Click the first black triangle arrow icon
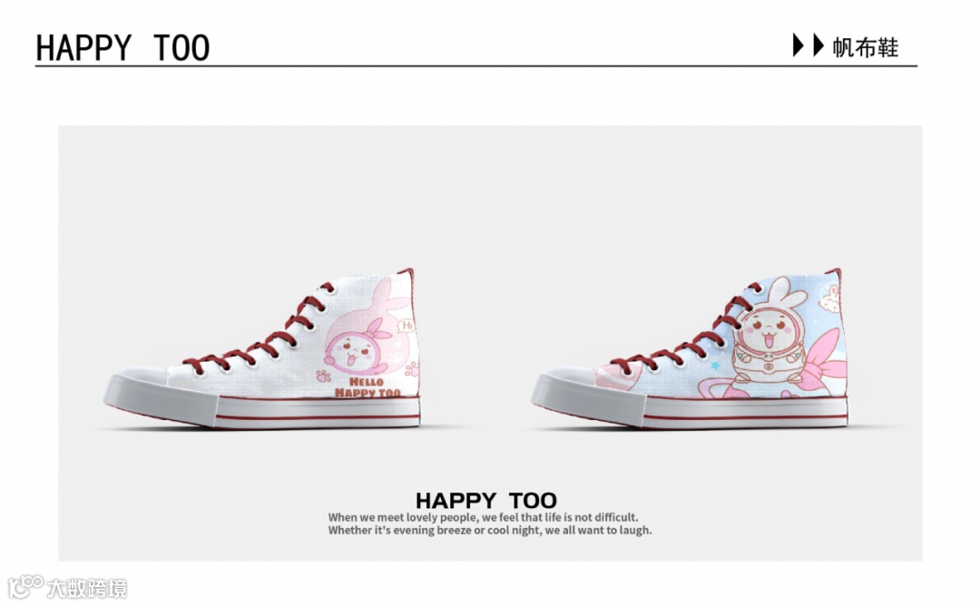This screenshot has width=980, height=606. click(x=798, y=45)
